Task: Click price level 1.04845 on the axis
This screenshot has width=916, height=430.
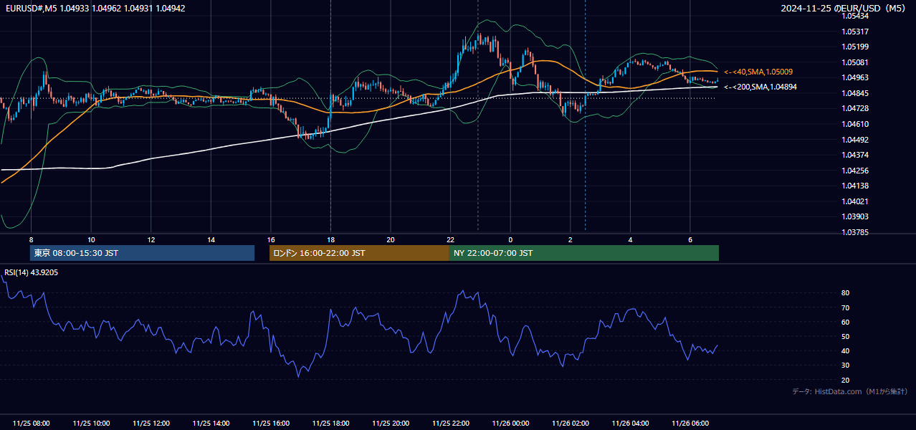Action: coord(855,93)
